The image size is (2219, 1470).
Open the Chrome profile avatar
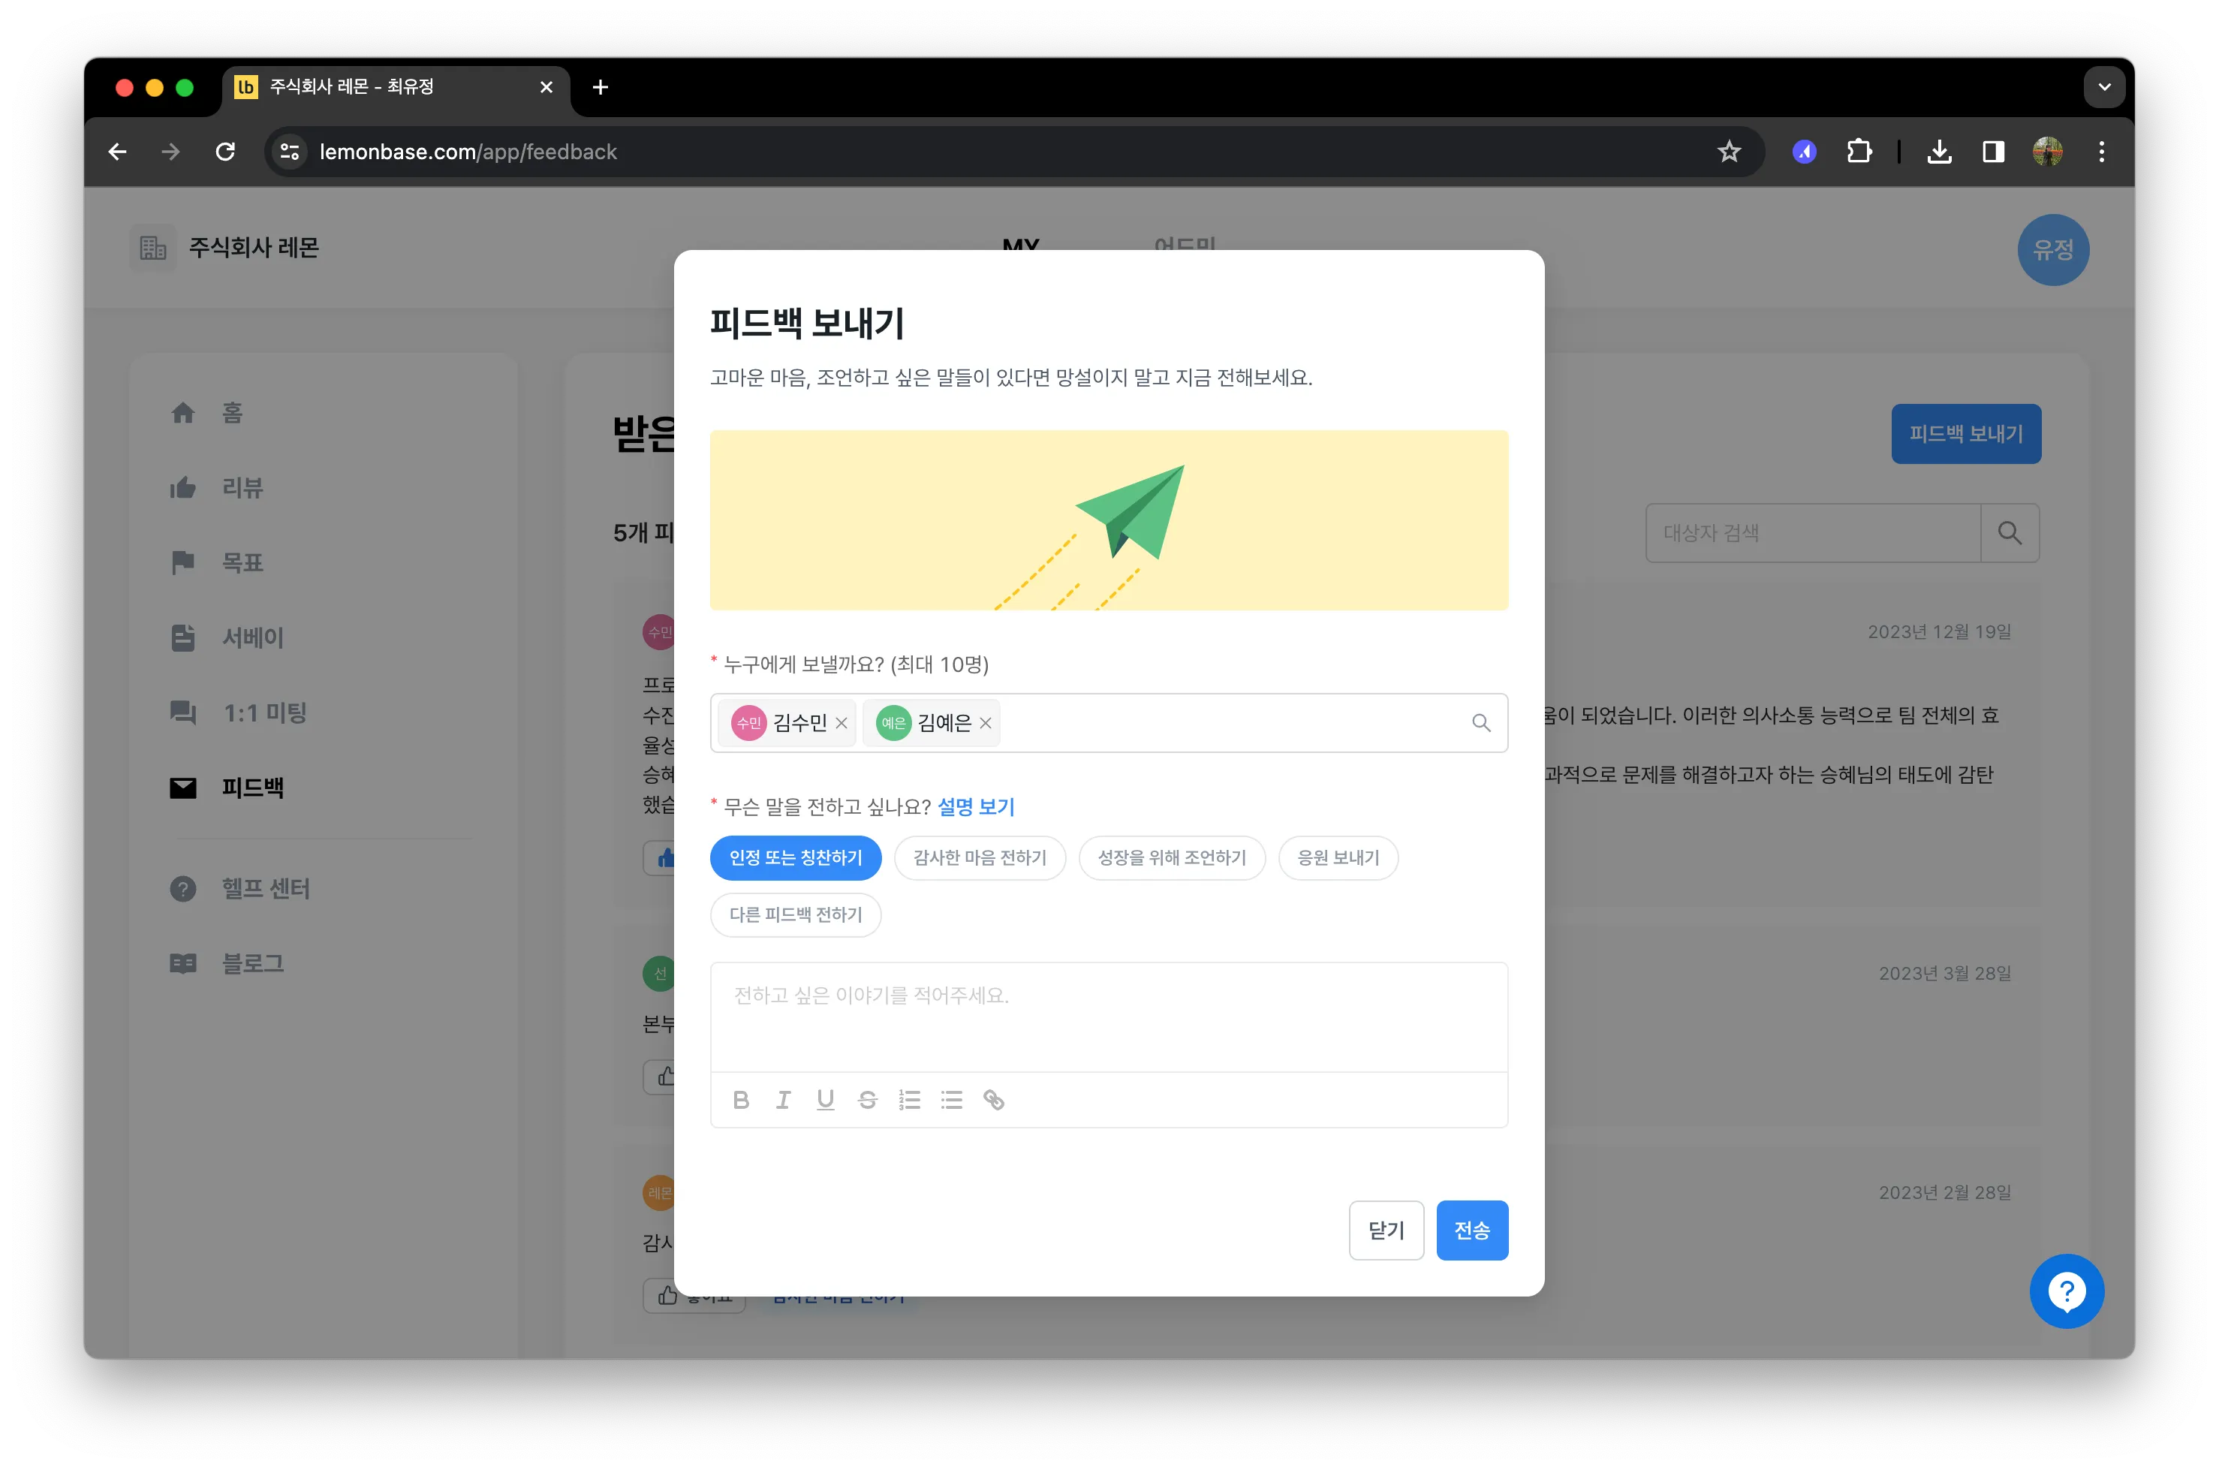pyautogui.click(x=2047, y=152)
